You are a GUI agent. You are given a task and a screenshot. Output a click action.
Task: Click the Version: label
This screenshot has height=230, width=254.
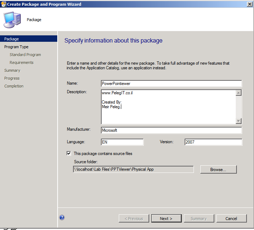(x=166, y=142)
